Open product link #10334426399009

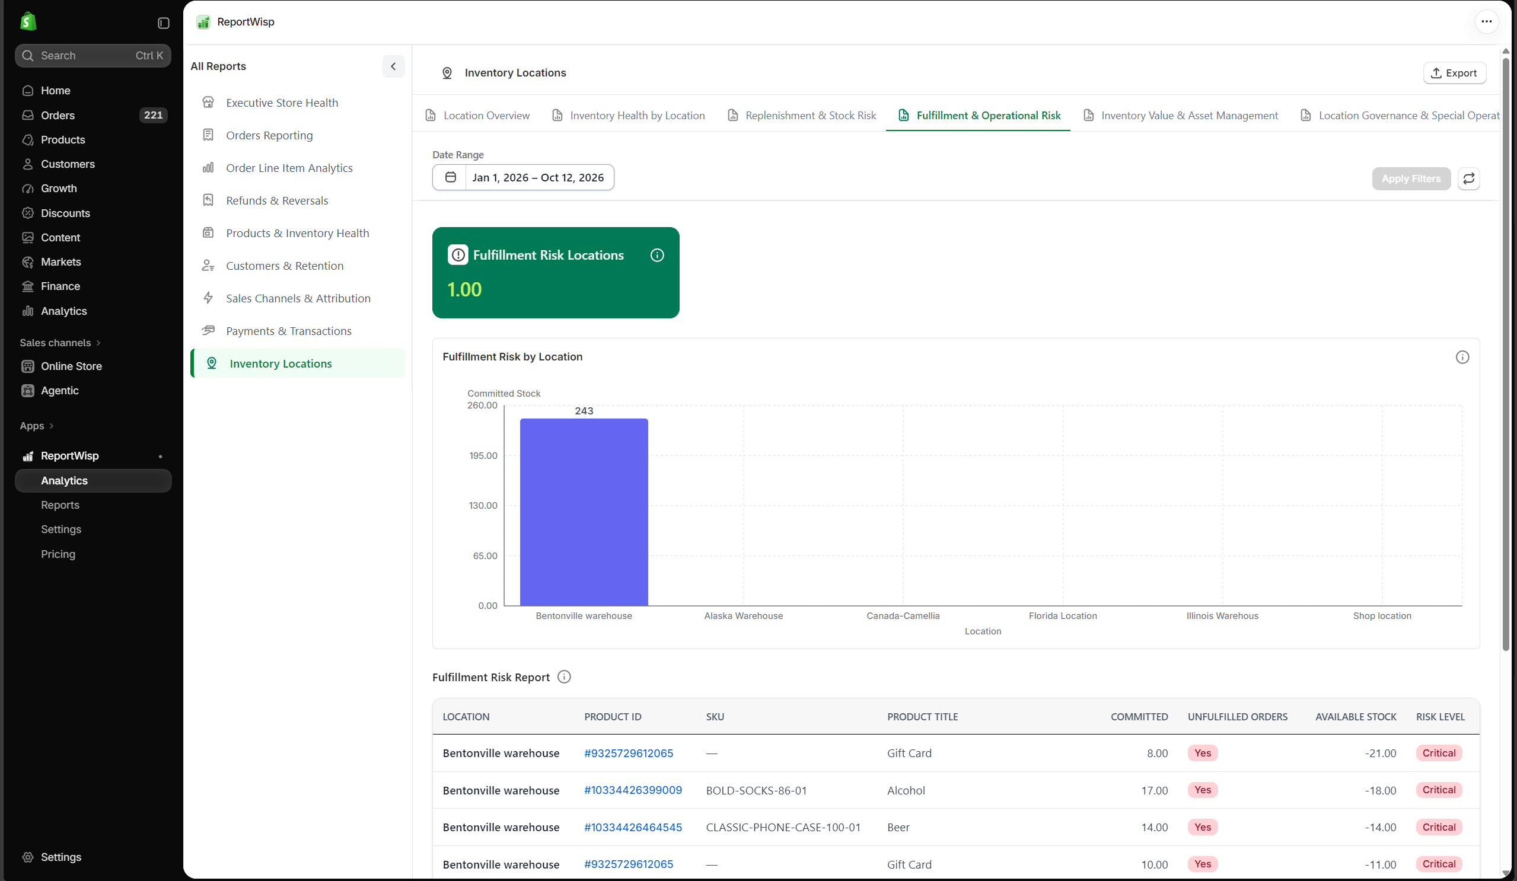click(x=633, y=790)
